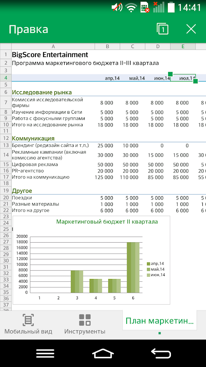
Task: Select the июн.14 header cell
Action: point(162,78)
